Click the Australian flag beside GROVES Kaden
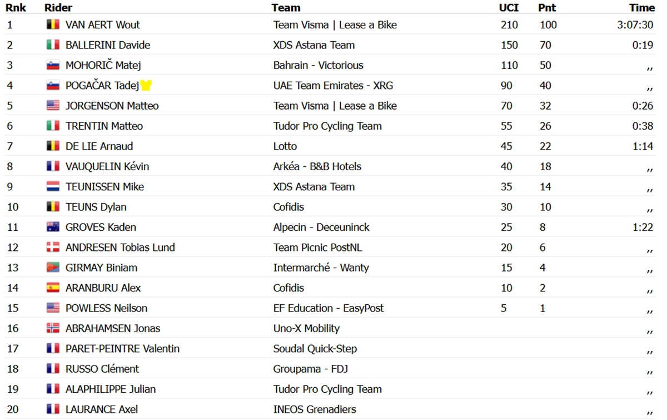The image size is (667, 420). pyautogui.click(x=53, y=227)
